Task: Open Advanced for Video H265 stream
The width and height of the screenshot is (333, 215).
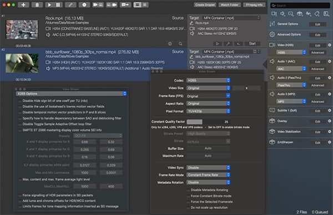Action: tap(317, 53)
